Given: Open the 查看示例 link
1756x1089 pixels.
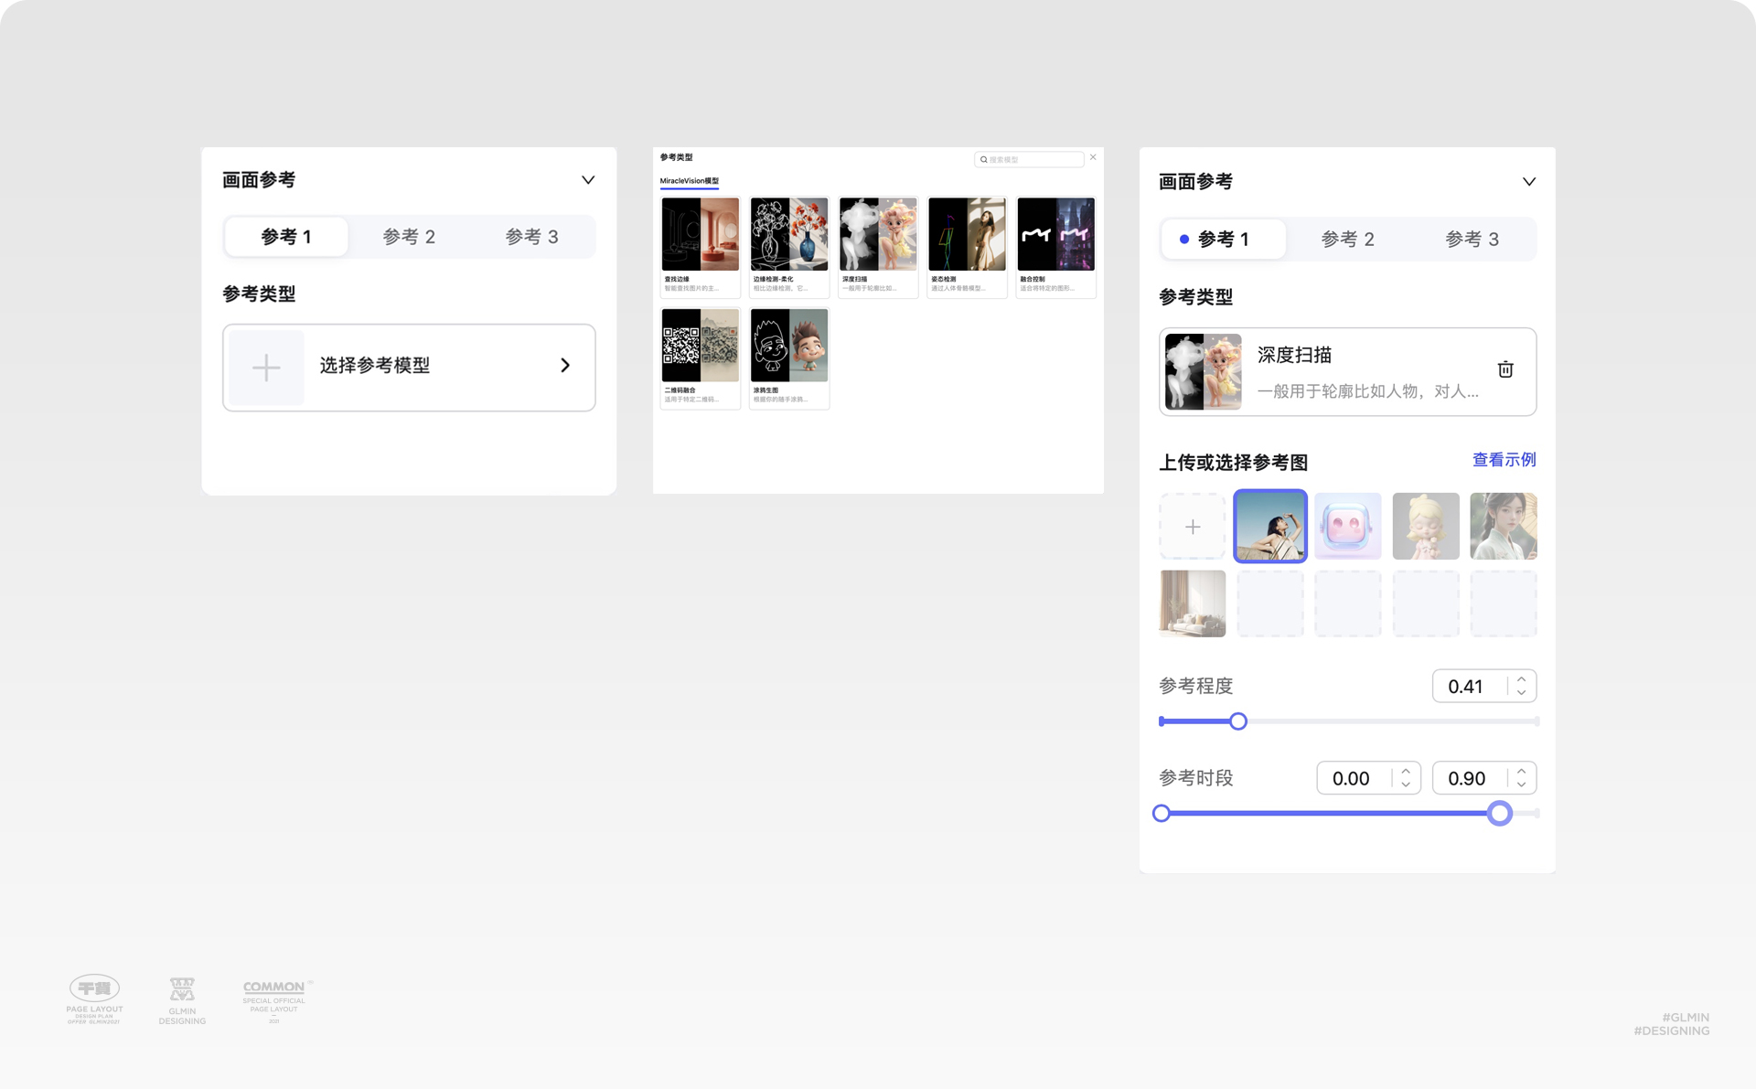Looking at the screenshot, I should pos(1504,460).
